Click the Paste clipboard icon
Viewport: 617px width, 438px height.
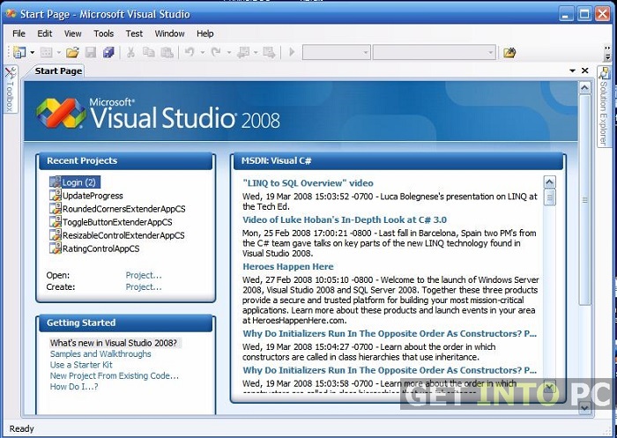[x=167, y=52]
